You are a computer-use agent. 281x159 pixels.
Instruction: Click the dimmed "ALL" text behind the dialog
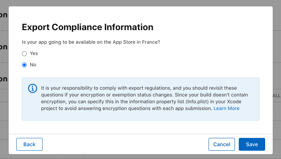coord(276,96)
